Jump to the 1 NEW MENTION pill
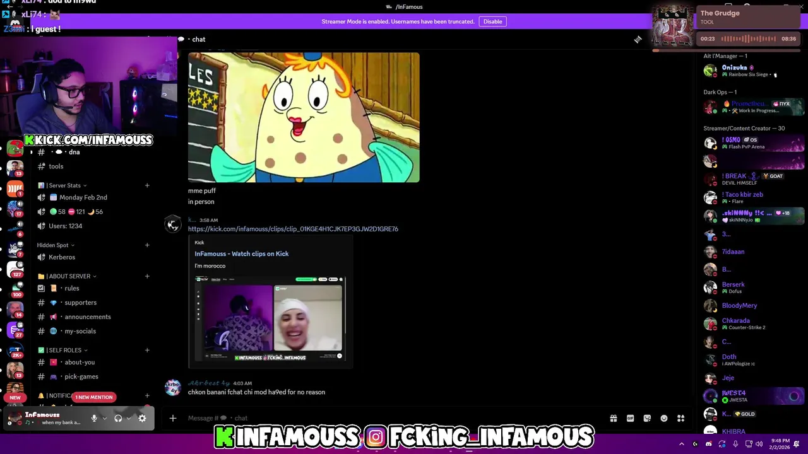 click(x=93, y=397)
